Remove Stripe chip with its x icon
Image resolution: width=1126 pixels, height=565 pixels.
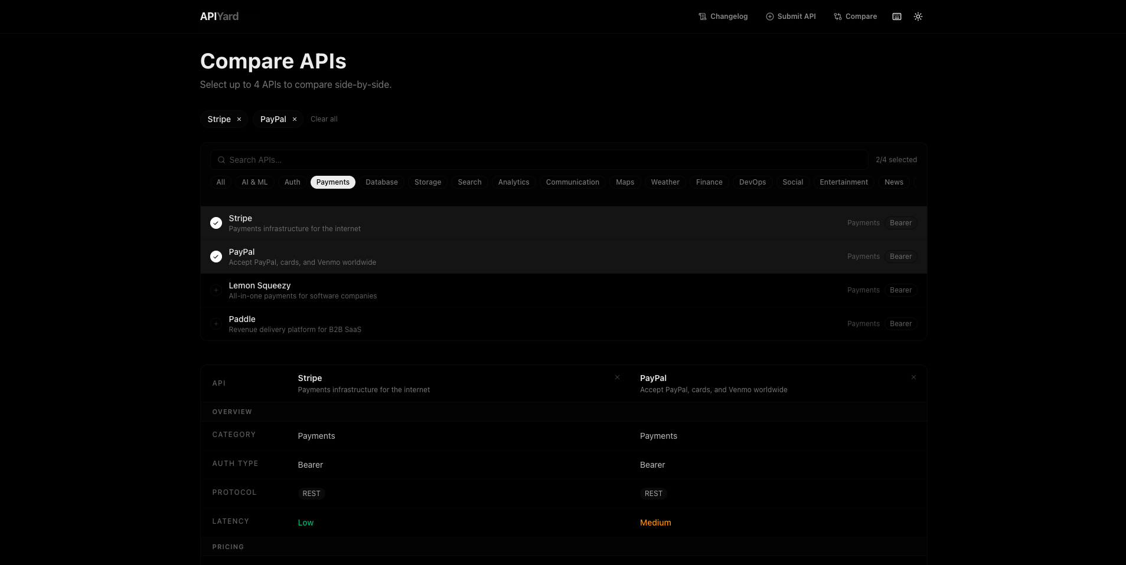point(239,119)
